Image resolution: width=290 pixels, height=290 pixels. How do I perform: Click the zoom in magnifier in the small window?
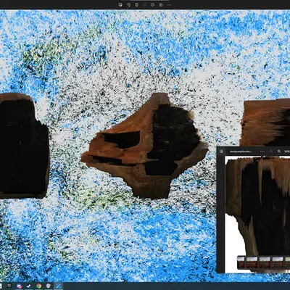coord(279,152)
